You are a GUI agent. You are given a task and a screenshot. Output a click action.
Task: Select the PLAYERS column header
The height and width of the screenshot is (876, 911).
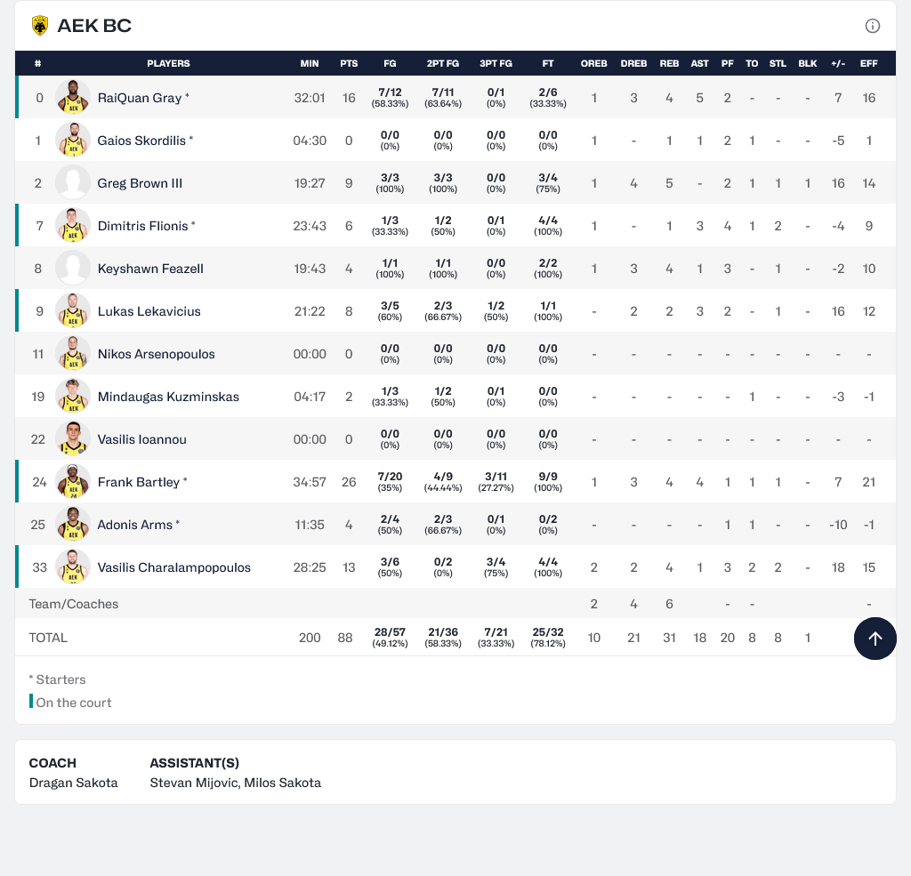pyautogui.click(x=168, y=63)
